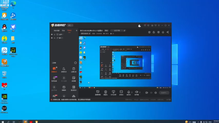
Task: Expand microphone options arrow beside 麦克风
Action: click(x=132, y=92)
